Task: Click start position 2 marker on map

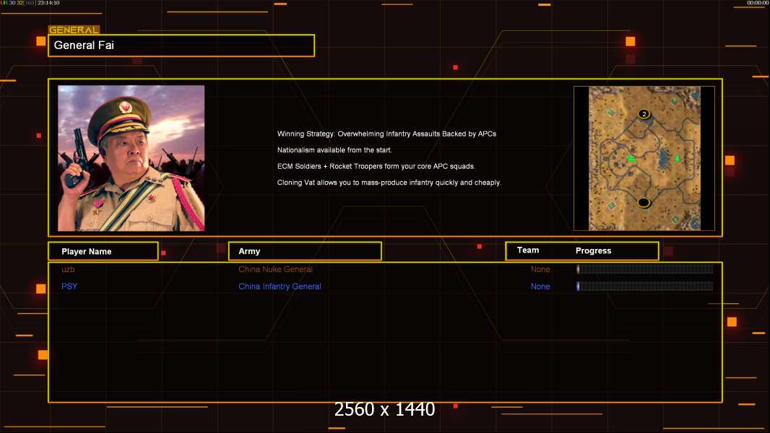Action: click(x=644, y=114)
